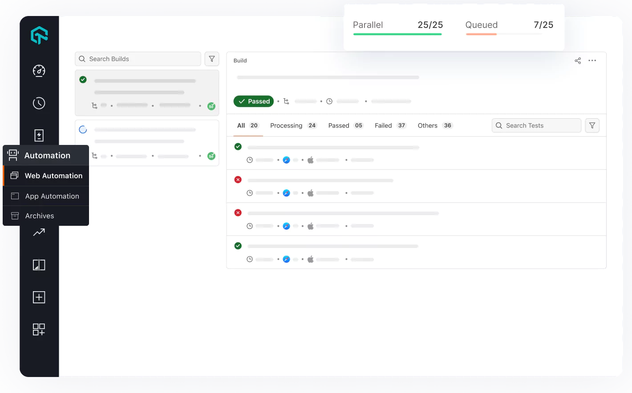Click the Queued label text

pos(482,25)
